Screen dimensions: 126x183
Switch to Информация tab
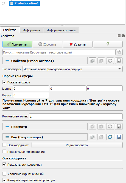(32, 30)
